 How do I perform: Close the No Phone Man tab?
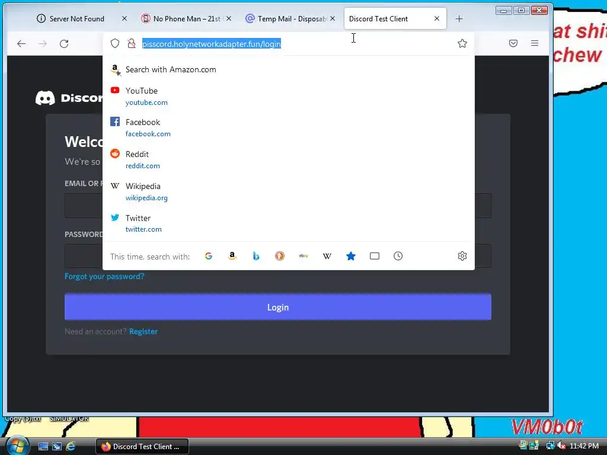(229, 18)
